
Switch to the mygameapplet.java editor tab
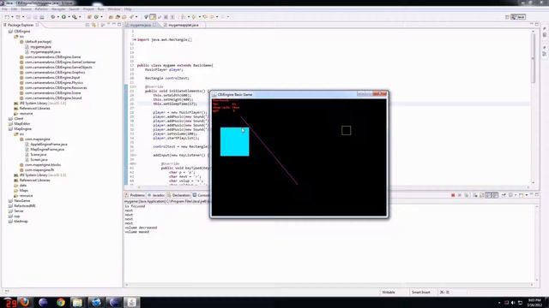coord(184,25)
